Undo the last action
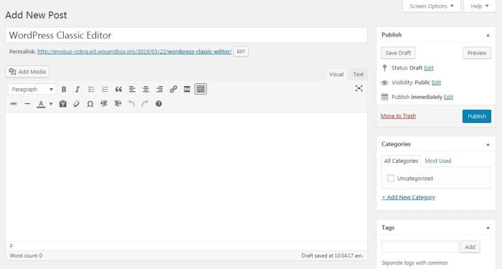The width and height of the screenshot is (502, 269). (131, 104)
